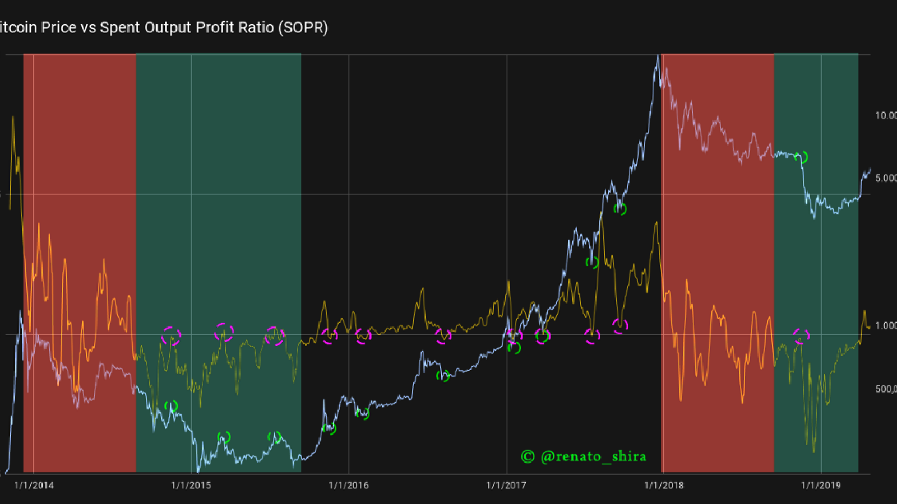The height and width of the screenshot is (504, 897).
Task: Select the 500,0 value on the right axis
Action: click(886, 389)
